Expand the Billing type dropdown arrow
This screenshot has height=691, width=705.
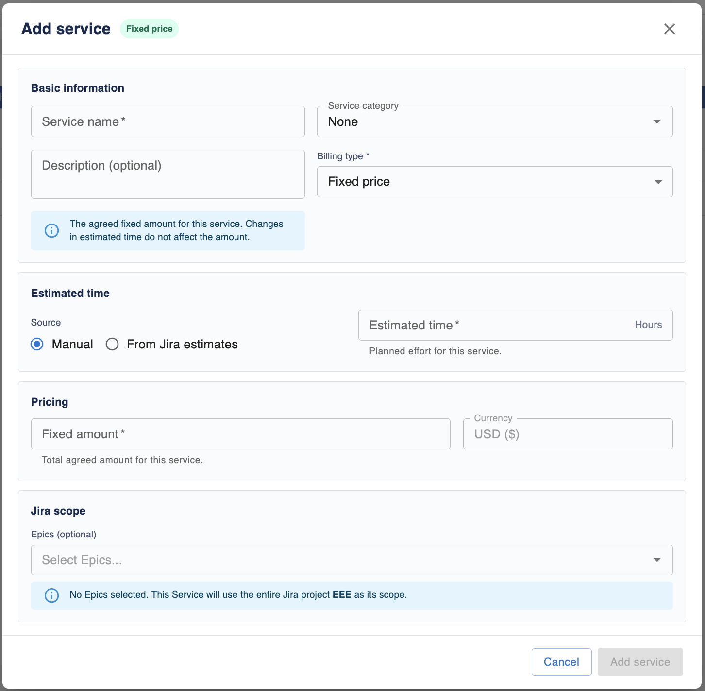658,182
